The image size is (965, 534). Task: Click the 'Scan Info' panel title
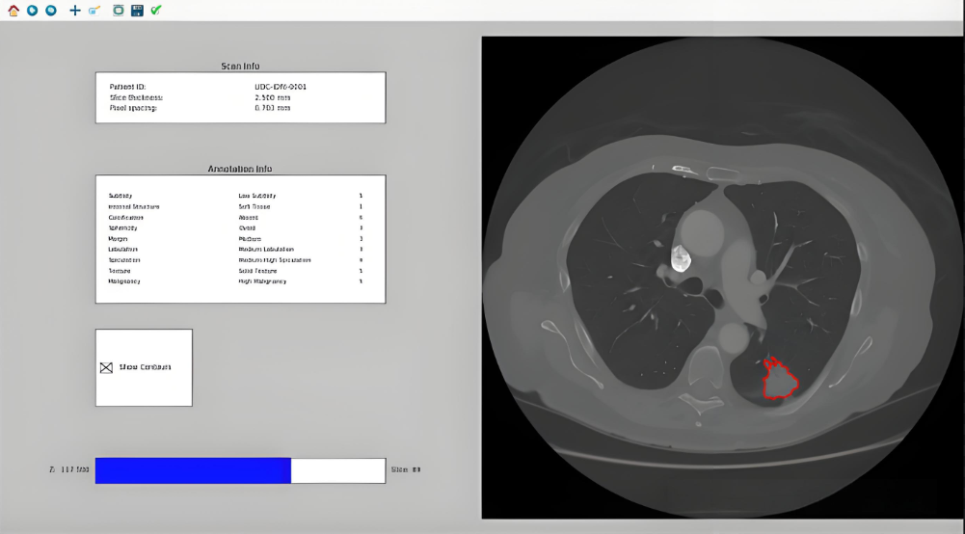240,66
